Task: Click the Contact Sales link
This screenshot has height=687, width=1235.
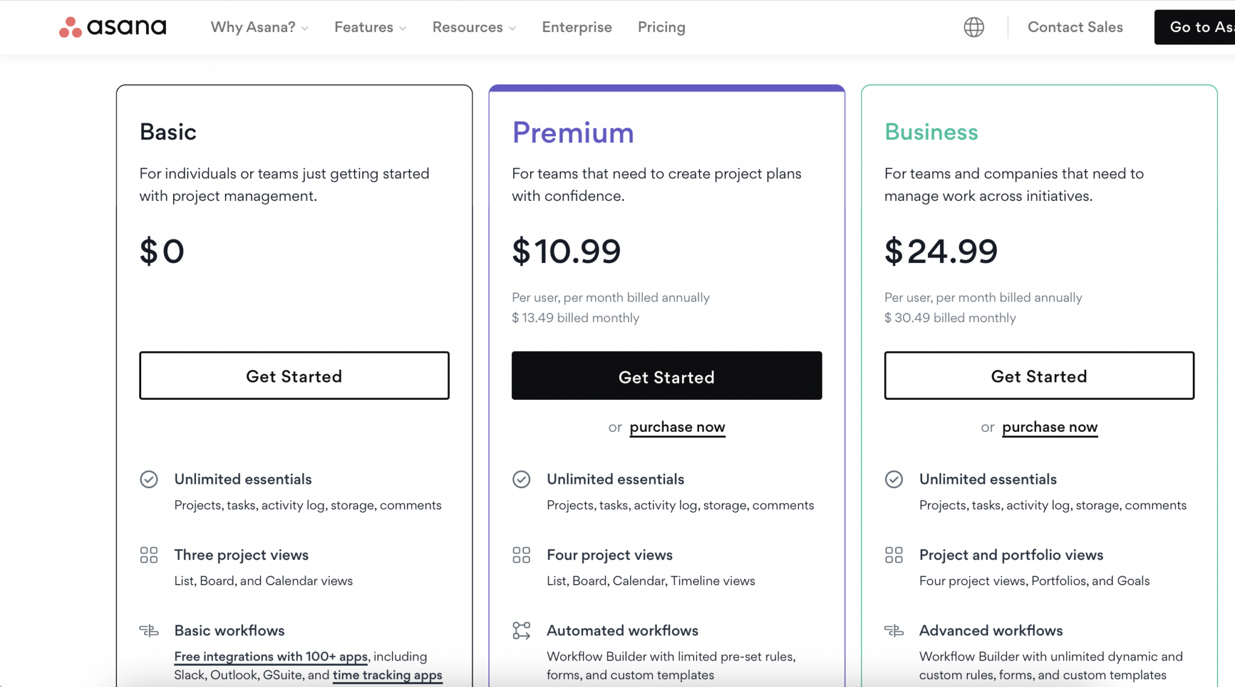Action: click(1075, 27)
